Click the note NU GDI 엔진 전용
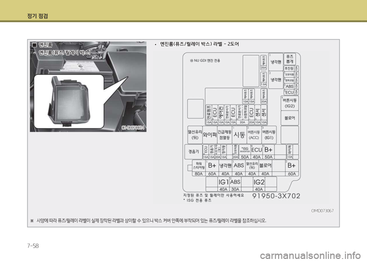The image size is (367, 262). [205, 60]
